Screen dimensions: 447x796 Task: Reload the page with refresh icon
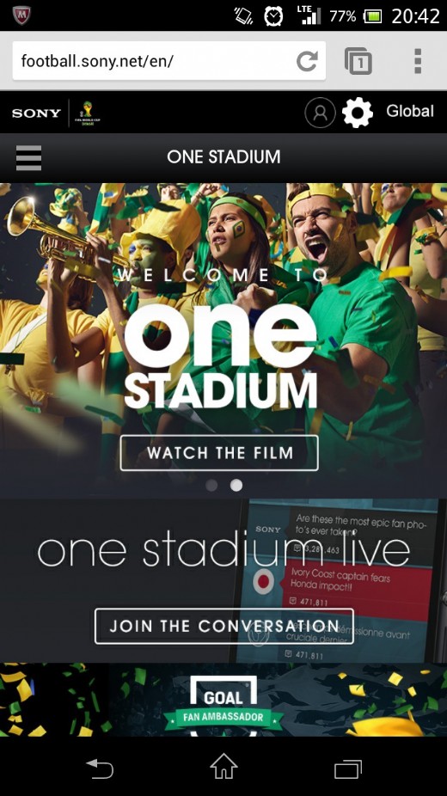point(307,61)
